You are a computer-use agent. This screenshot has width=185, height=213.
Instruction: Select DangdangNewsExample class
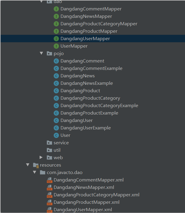tap(87, 83)
